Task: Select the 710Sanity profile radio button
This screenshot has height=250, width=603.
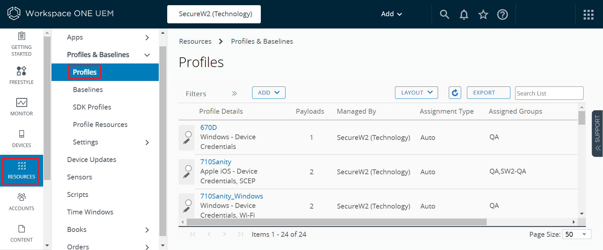Action: [x=188, y=168]
